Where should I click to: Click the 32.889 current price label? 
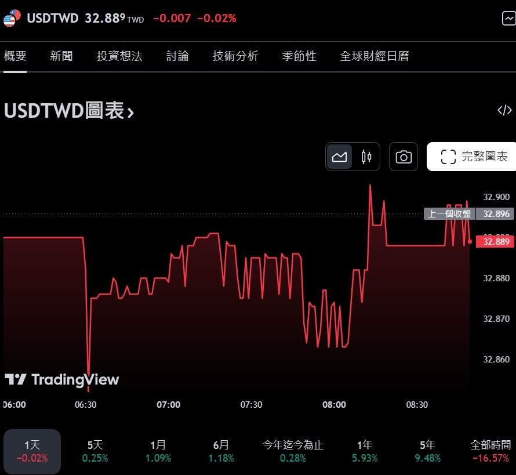coord(495,242)
